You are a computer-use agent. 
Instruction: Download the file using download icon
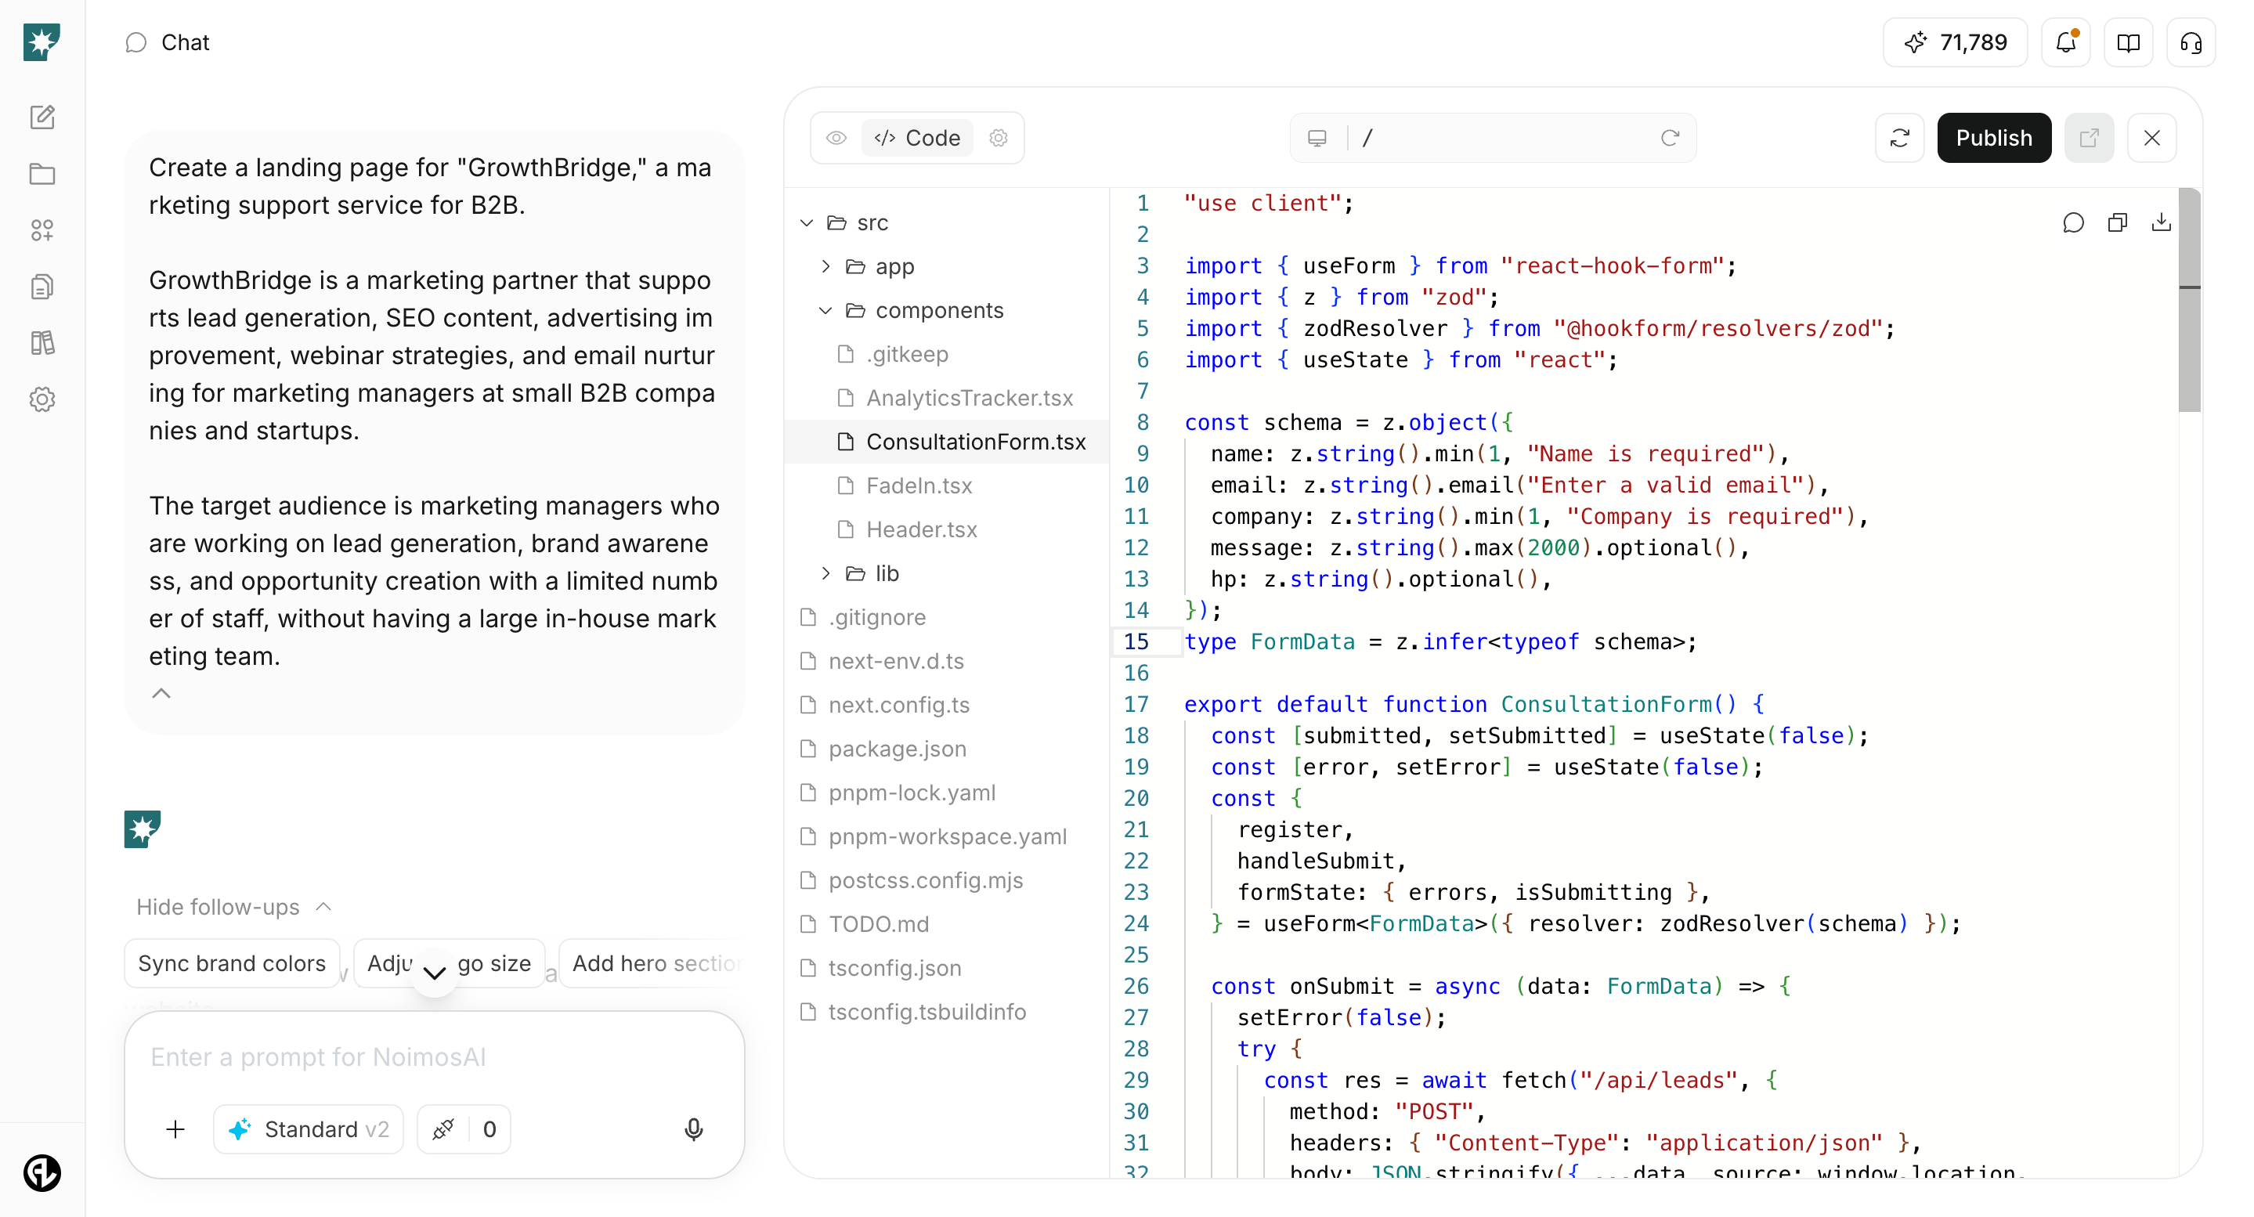(x=2162, y=223)
